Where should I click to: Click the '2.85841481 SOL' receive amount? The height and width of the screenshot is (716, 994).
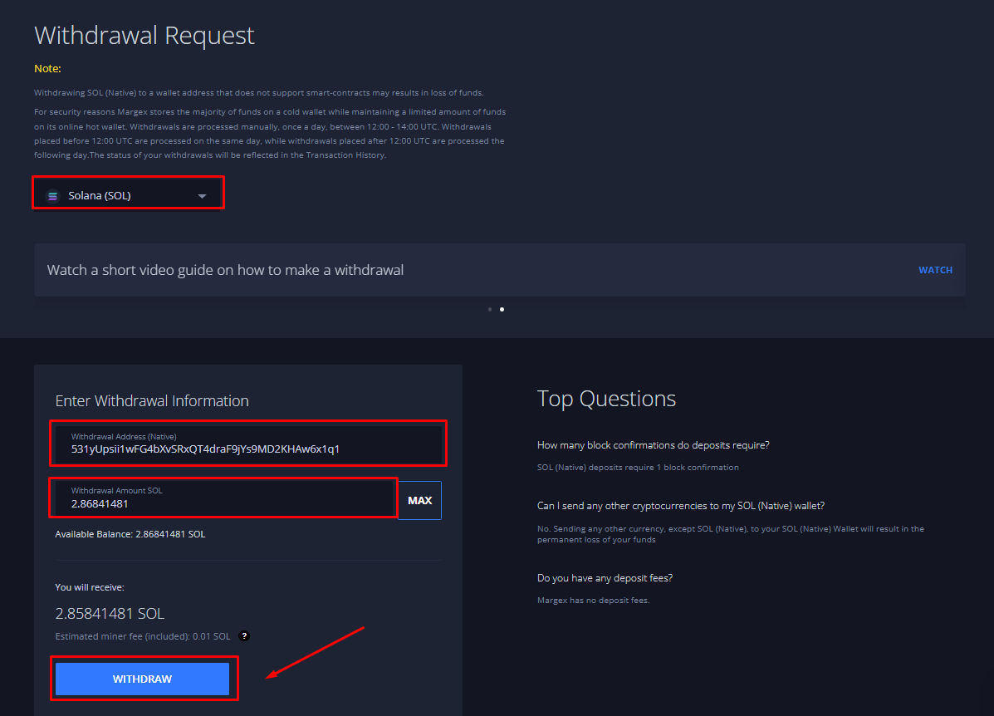coord(110,613)
